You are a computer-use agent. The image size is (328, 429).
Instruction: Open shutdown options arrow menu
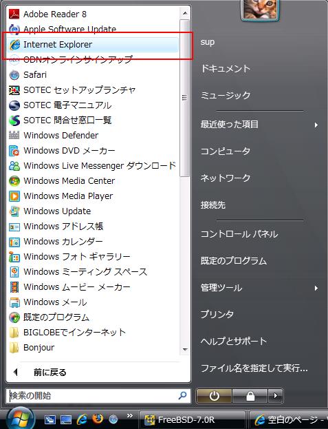coord(275,396)
